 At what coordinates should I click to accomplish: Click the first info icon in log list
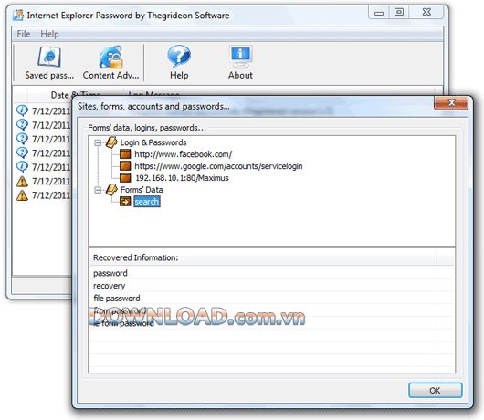[x=22, y=110]
